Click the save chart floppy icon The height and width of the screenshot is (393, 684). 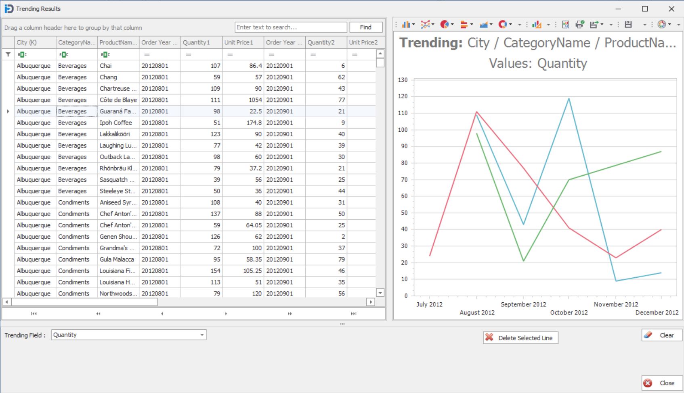(628, 25)
